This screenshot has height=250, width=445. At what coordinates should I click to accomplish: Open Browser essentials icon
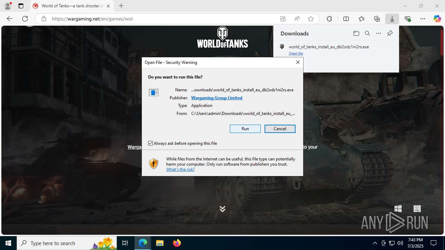407,19
